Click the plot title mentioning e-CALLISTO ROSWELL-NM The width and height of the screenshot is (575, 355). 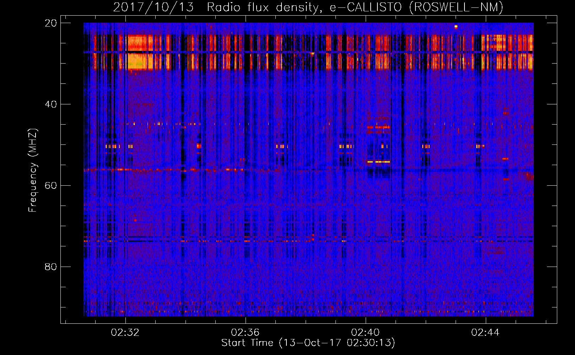(x=308, y=7)
